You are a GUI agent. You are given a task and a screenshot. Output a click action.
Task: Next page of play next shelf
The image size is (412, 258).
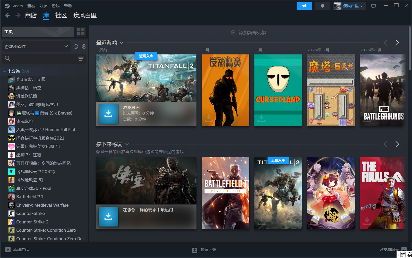(x=397, y=144)
